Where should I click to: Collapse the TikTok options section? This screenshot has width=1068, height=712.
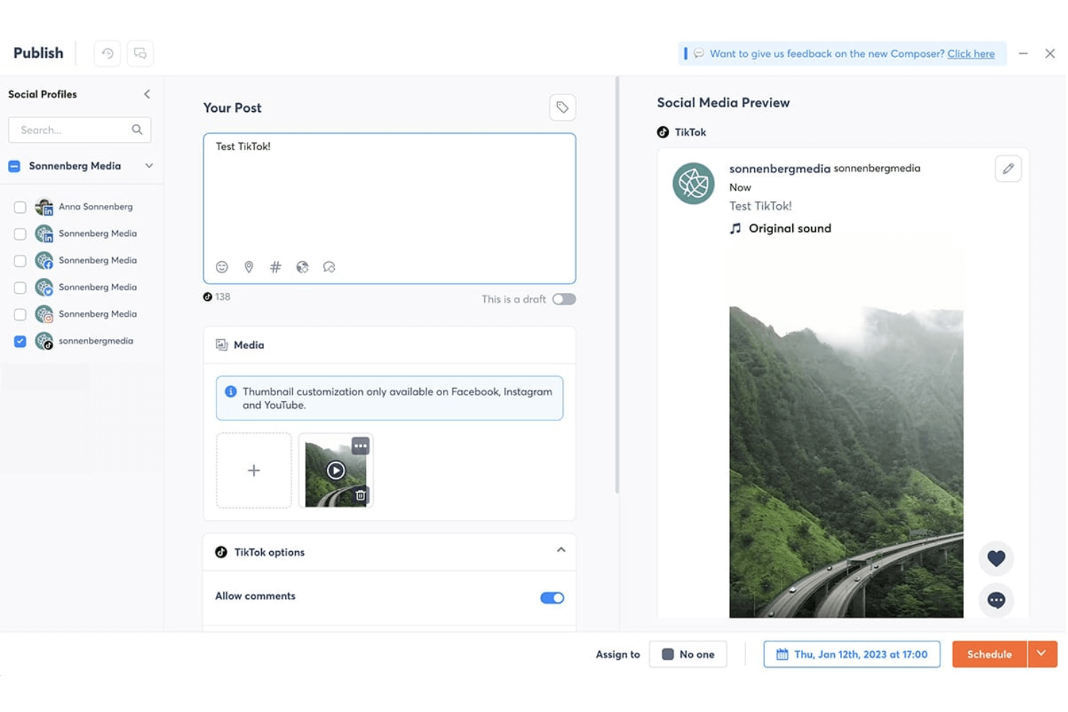click(561, 550)
